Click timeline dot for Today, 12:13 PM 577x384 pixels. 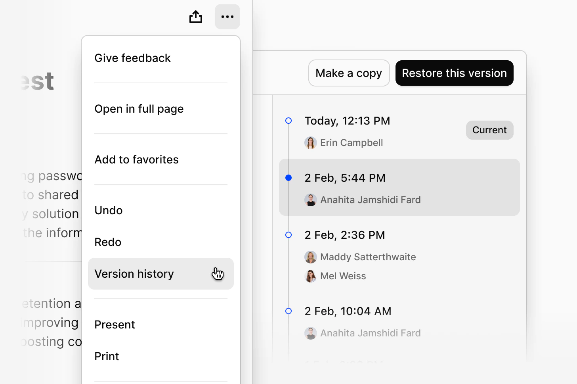point(288,121)
